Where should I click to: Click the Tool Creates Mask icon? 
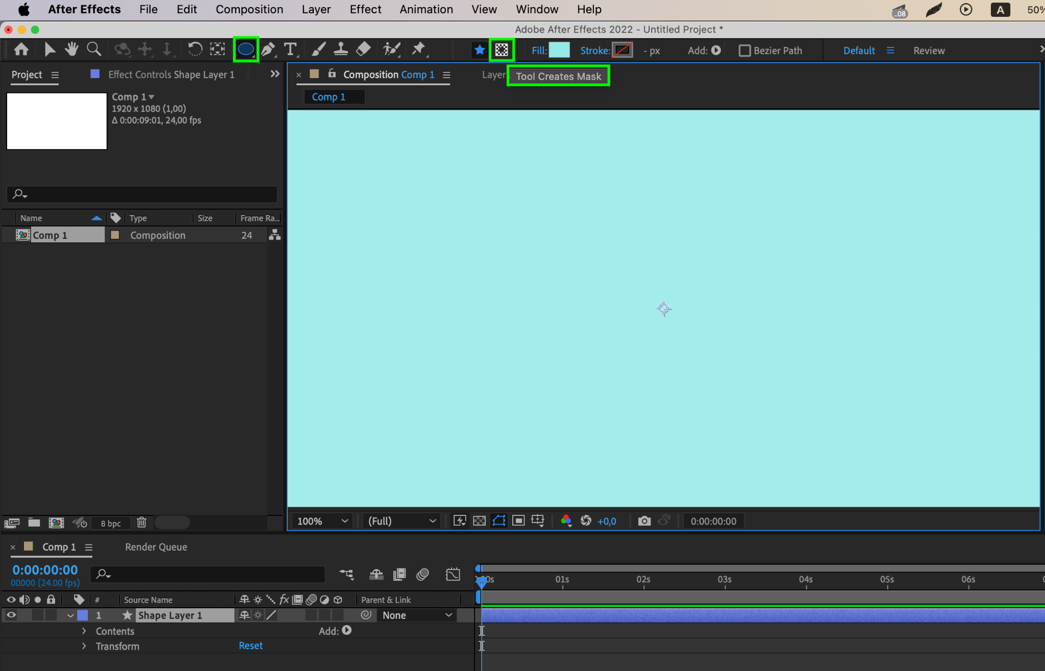tap(502, 50)
